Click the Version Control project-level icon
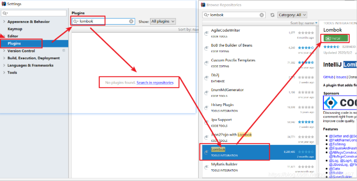The width and height of the screenshot is (357, 181). click(64, 50)
